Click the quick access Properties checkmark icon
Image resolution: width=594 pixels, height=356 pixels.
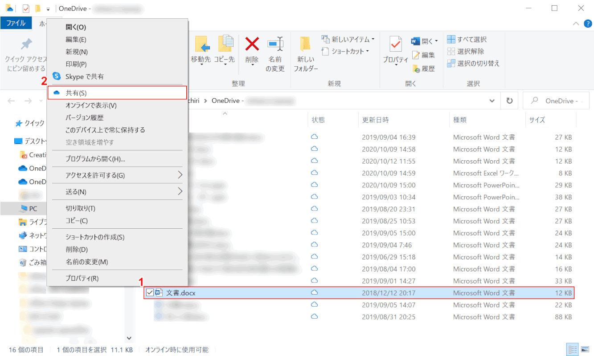(25, 8)
